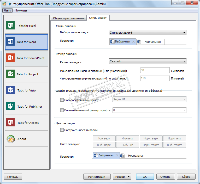Click the Помощь button at bottom left
The width and height of the screenshot is (200, 184).
point(13,177)
